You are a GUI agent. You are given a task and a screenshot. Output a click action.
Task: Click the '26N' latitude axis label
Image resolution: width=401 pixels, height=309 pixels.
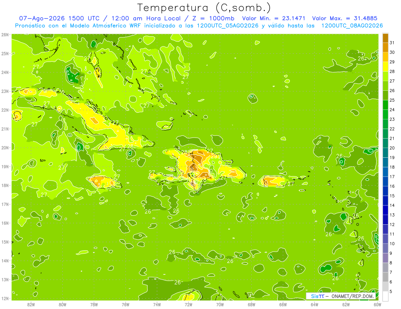pos(5,35)
